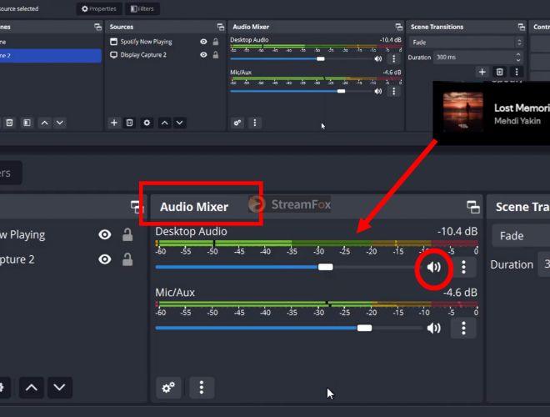Mute Mic/Aux in the enlarged Audio Mixer
This screenshot has height=417, width=550.
pos(433,329)
